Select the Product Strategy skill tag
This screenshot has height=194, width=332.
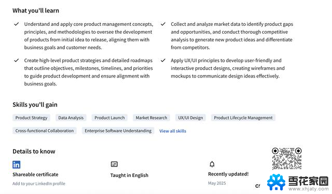pos(31,118)
